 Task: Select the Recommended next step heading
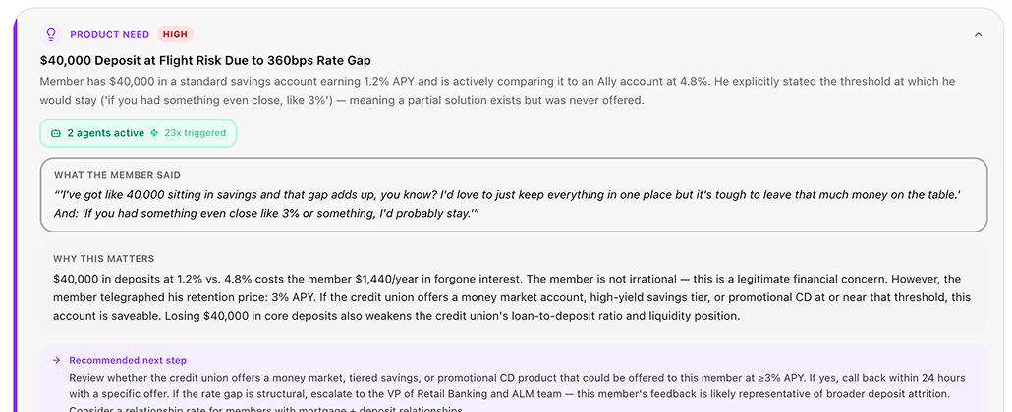pos(128,360)
